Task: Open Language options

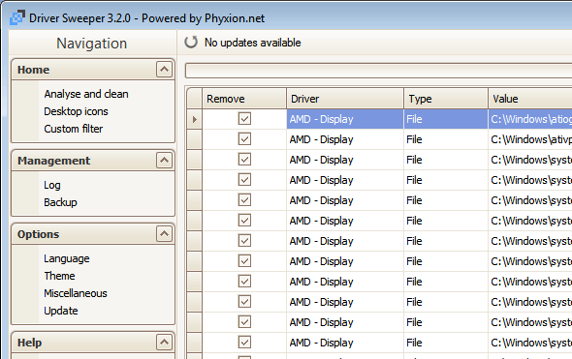Action: click(66, 258)
